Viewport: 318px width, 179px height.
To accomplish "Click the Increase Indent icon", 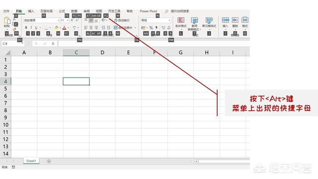I will coord(108,28).
